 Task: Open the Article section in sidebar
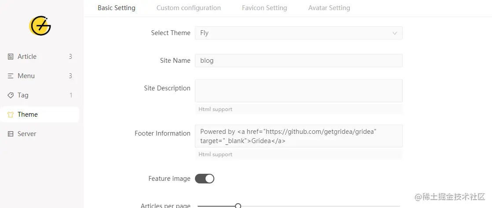pos(27,57)
